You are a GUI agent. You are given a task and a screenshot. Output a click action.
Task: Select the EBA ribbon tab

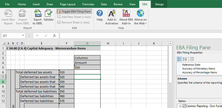(145, 4)
